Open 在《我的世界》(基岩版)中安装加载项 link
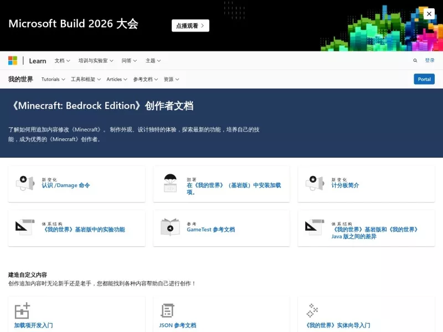 tap(234, 189)
